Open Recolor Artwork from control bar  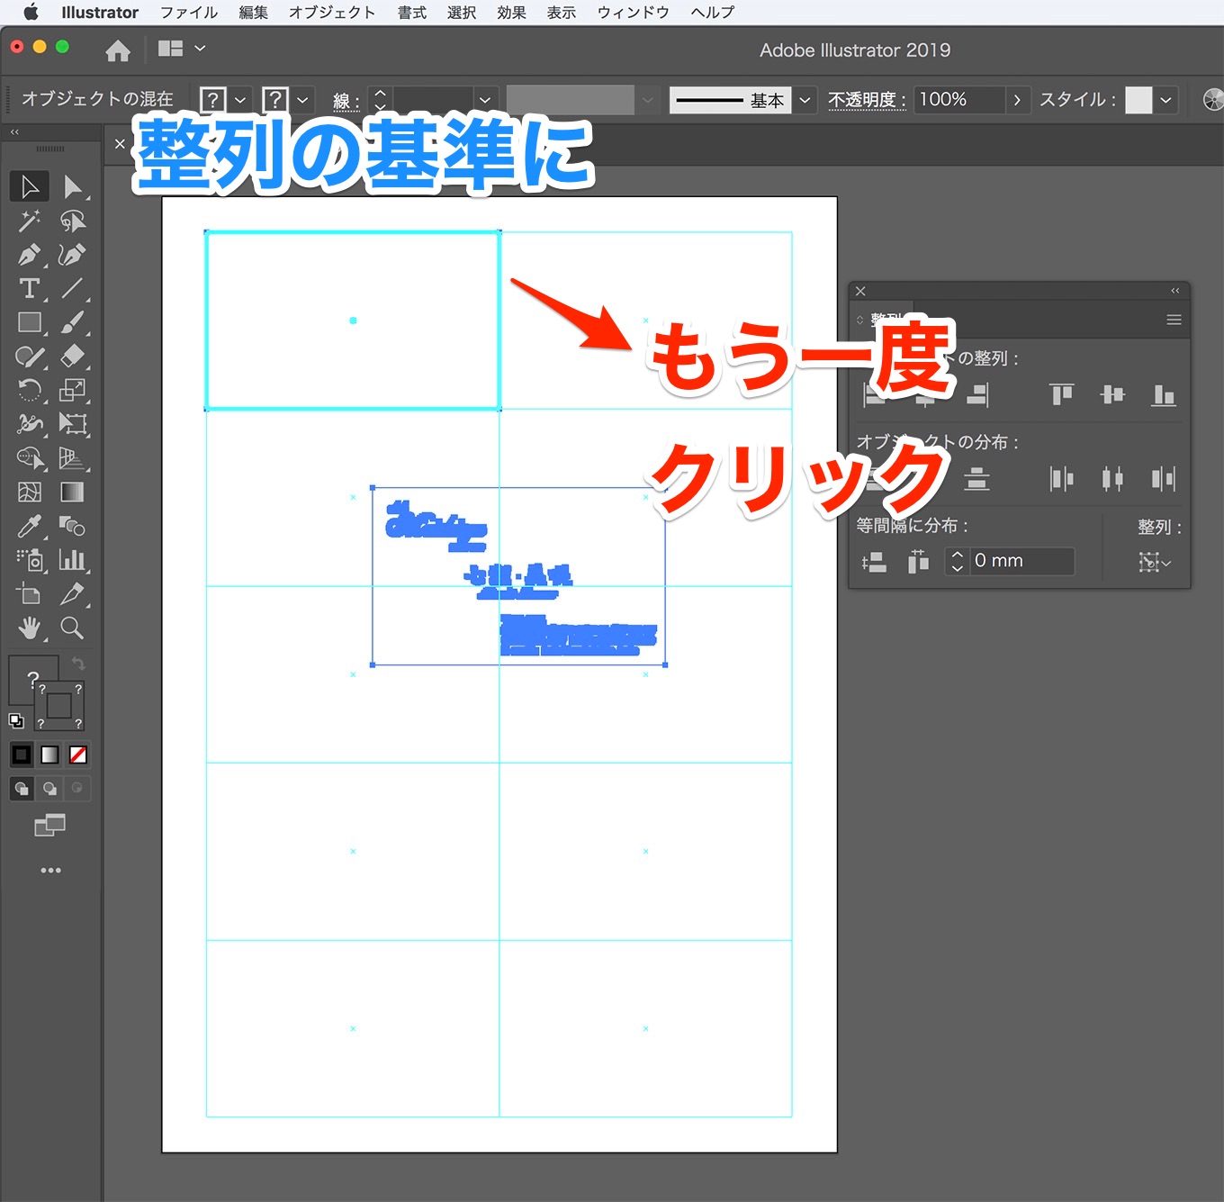[1213, 99]
